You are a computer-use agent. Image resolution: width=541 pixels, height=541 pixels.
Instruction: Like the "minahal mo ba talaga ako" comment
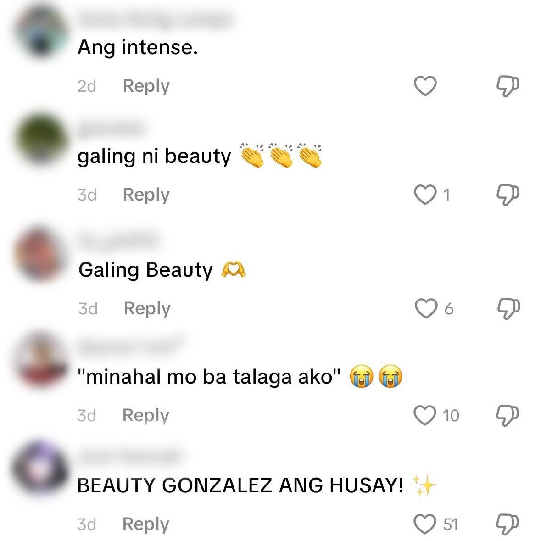tap(425, 415)
